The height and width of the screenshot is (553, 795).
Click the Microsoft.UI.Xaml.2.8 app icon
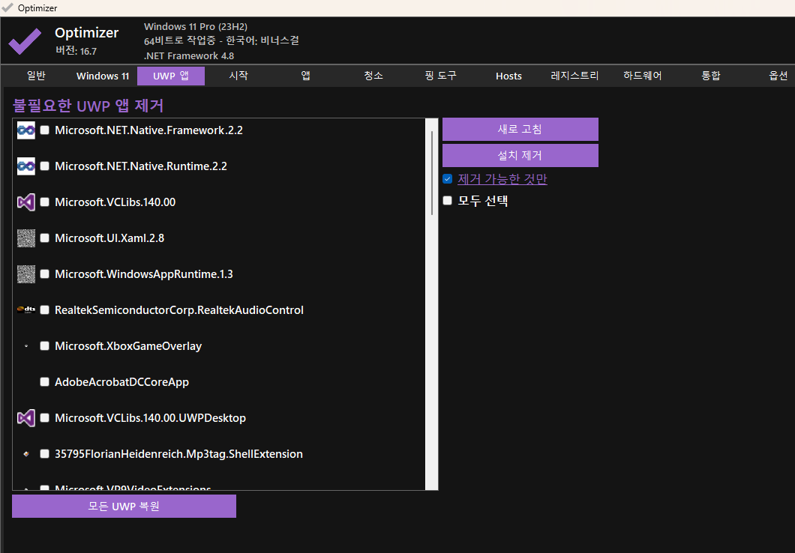pos(26,238)
